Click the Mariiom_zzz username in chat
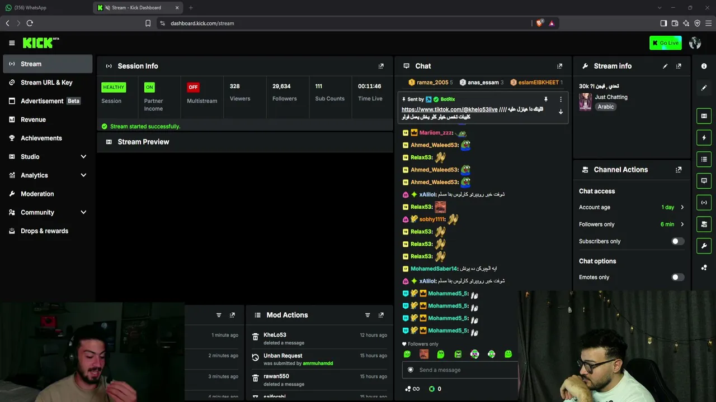Viewport: 716px width, 402px height. tap(436, 133)
